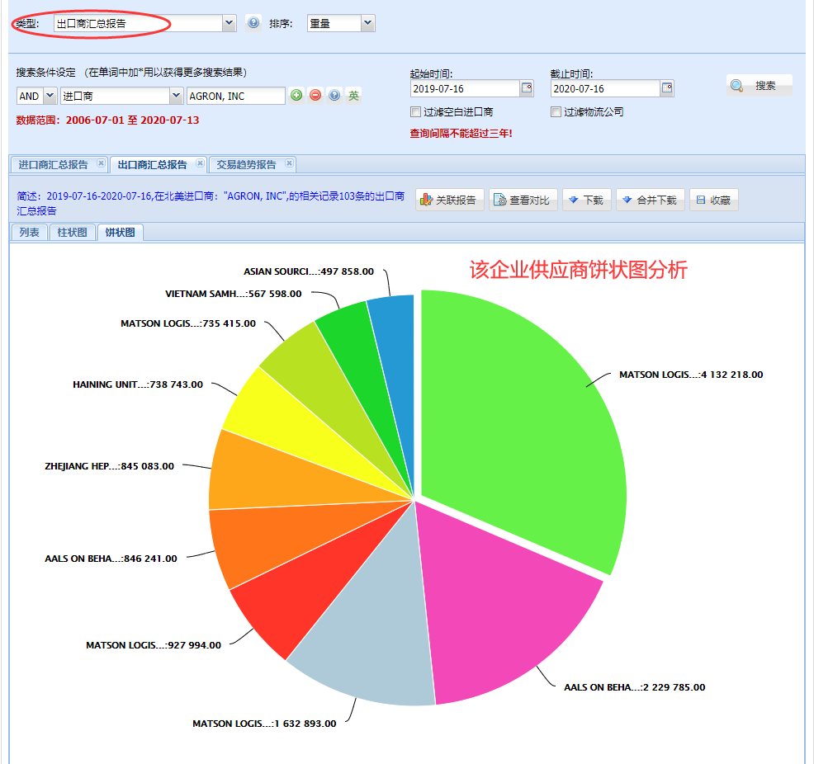This screenshot has height=764, width=814.
Task: Open the 类型 report type dropdown
Action: (229, 22)
